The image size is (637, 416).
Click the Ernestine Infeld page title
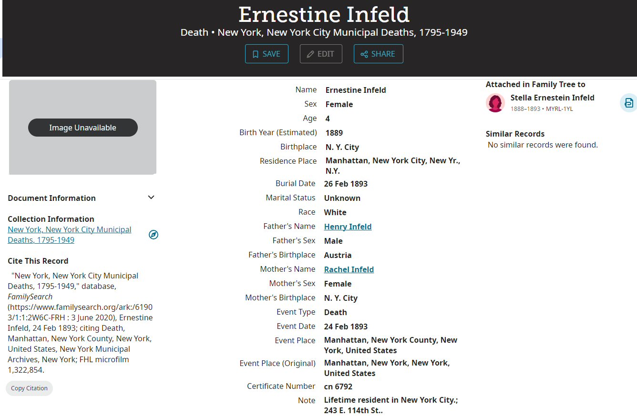[324, 14]
